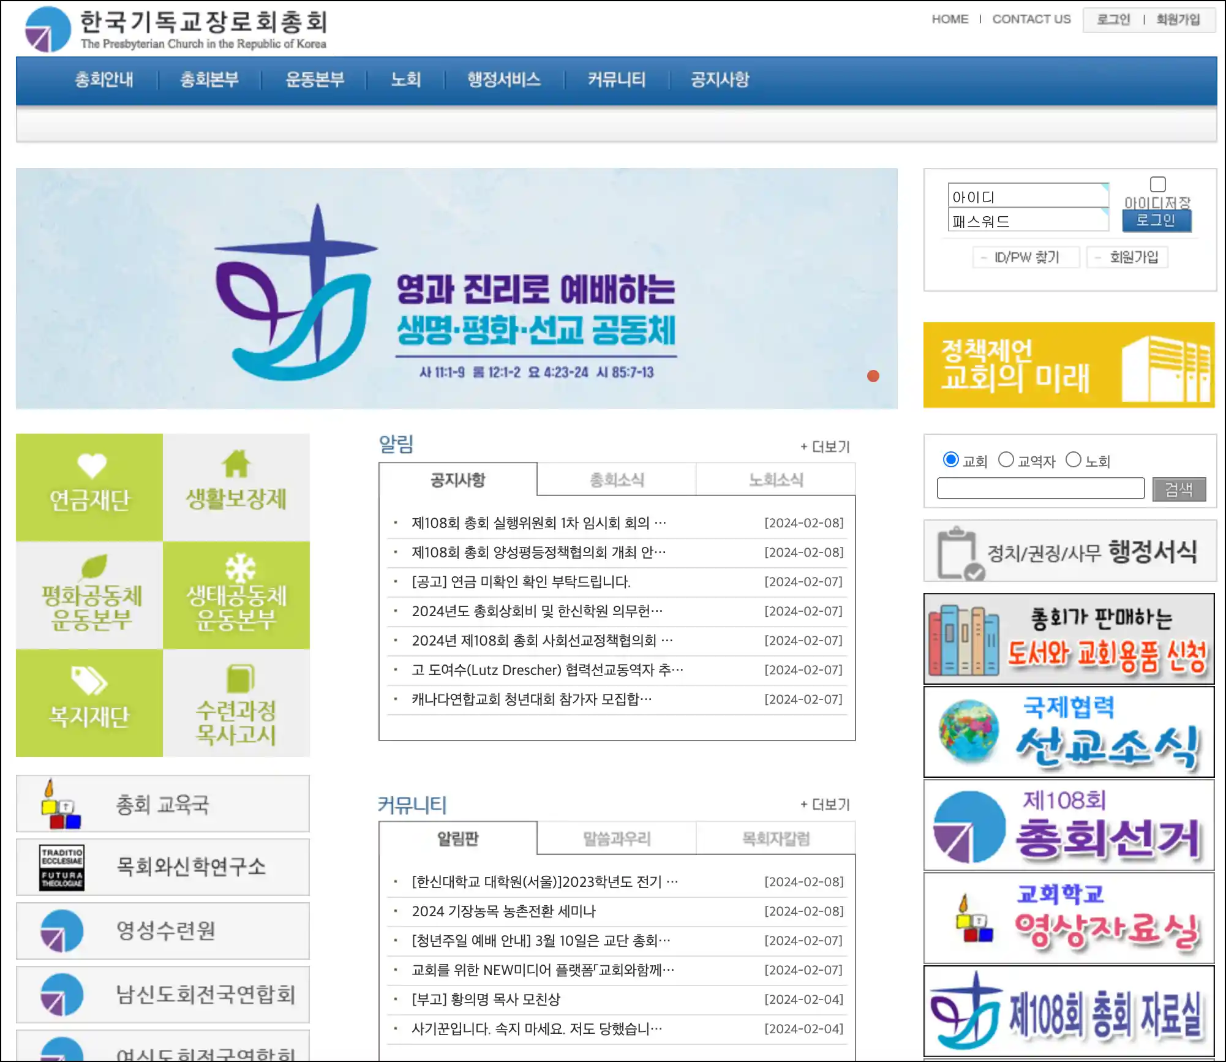This screenshot has height=1062, width=1226.
Task: Click the red banner slide indicator dot
Action: (x=873, y=376)
